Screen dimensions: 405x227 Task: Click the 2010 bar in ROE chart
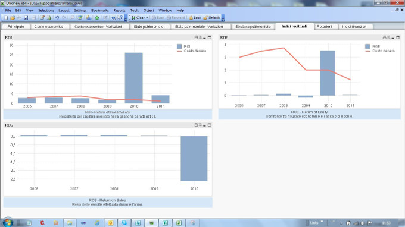pos(328,73)
